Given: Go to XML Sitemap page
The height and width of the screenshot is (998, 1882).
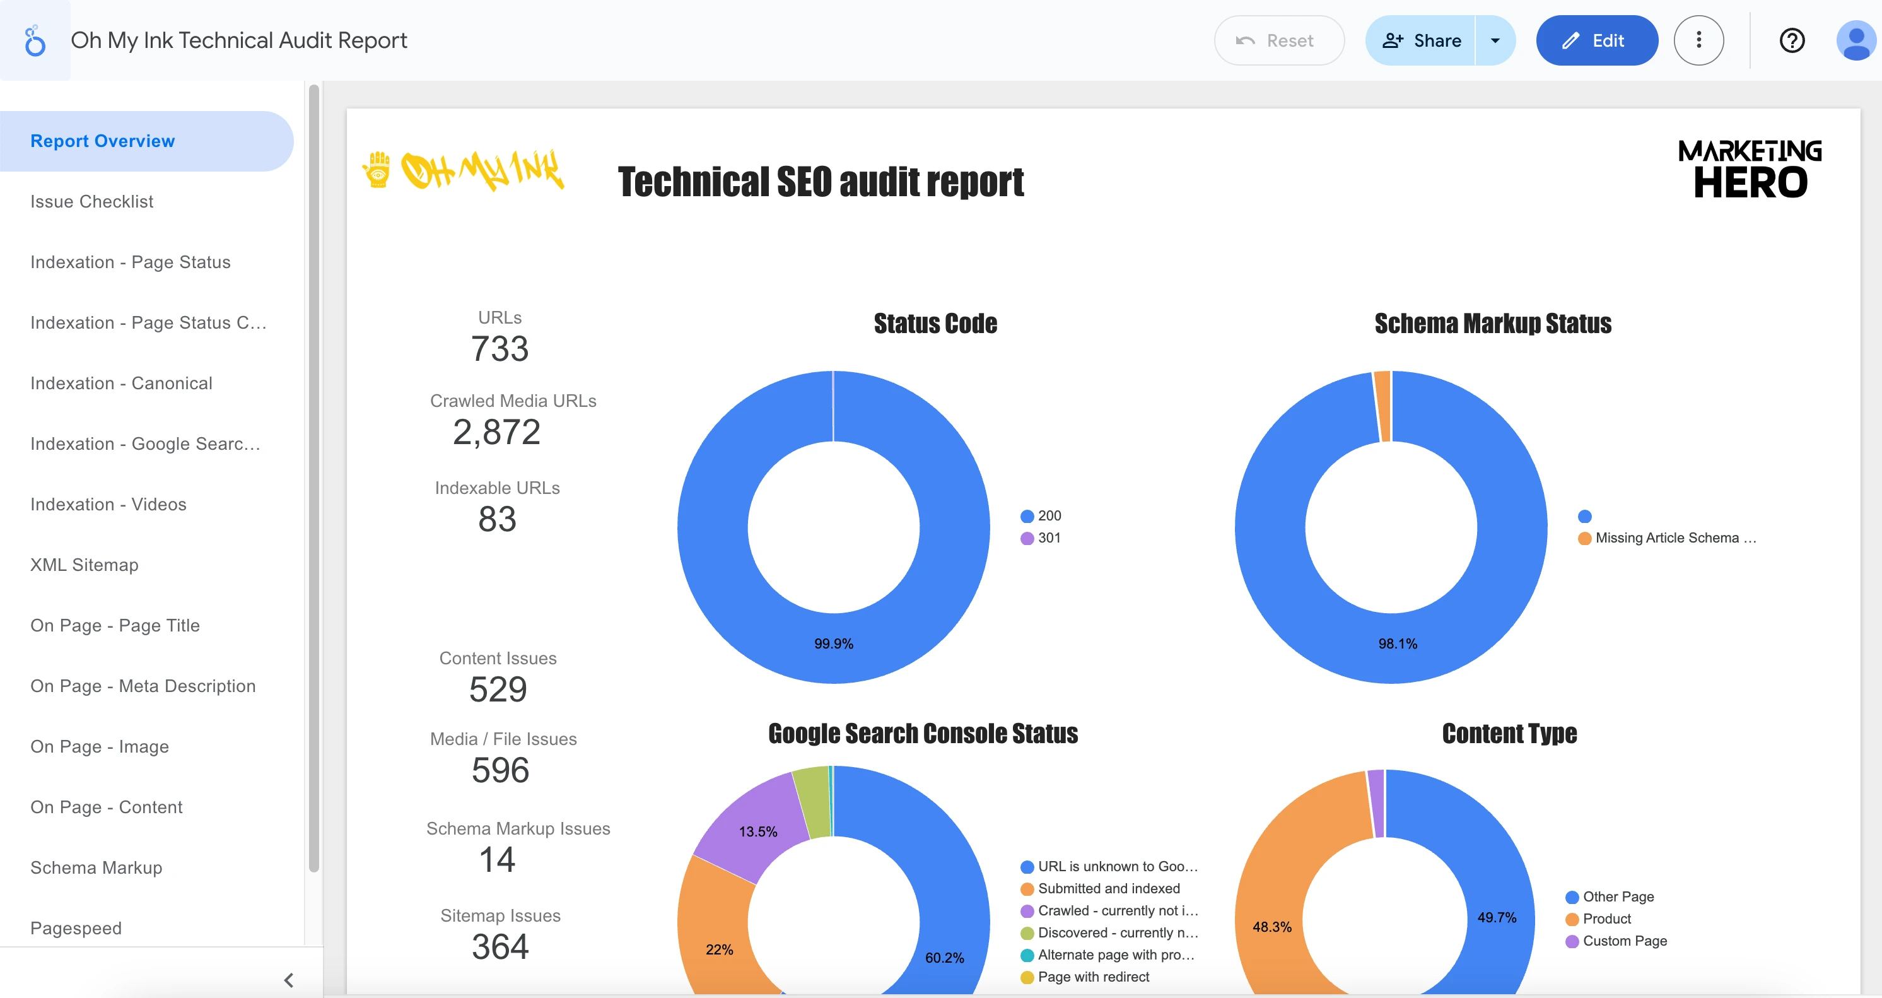Looking at the screenshot, I should [x=84, y=565].
